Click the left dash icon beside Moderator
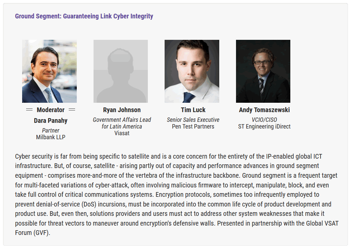 click(29, 110)
